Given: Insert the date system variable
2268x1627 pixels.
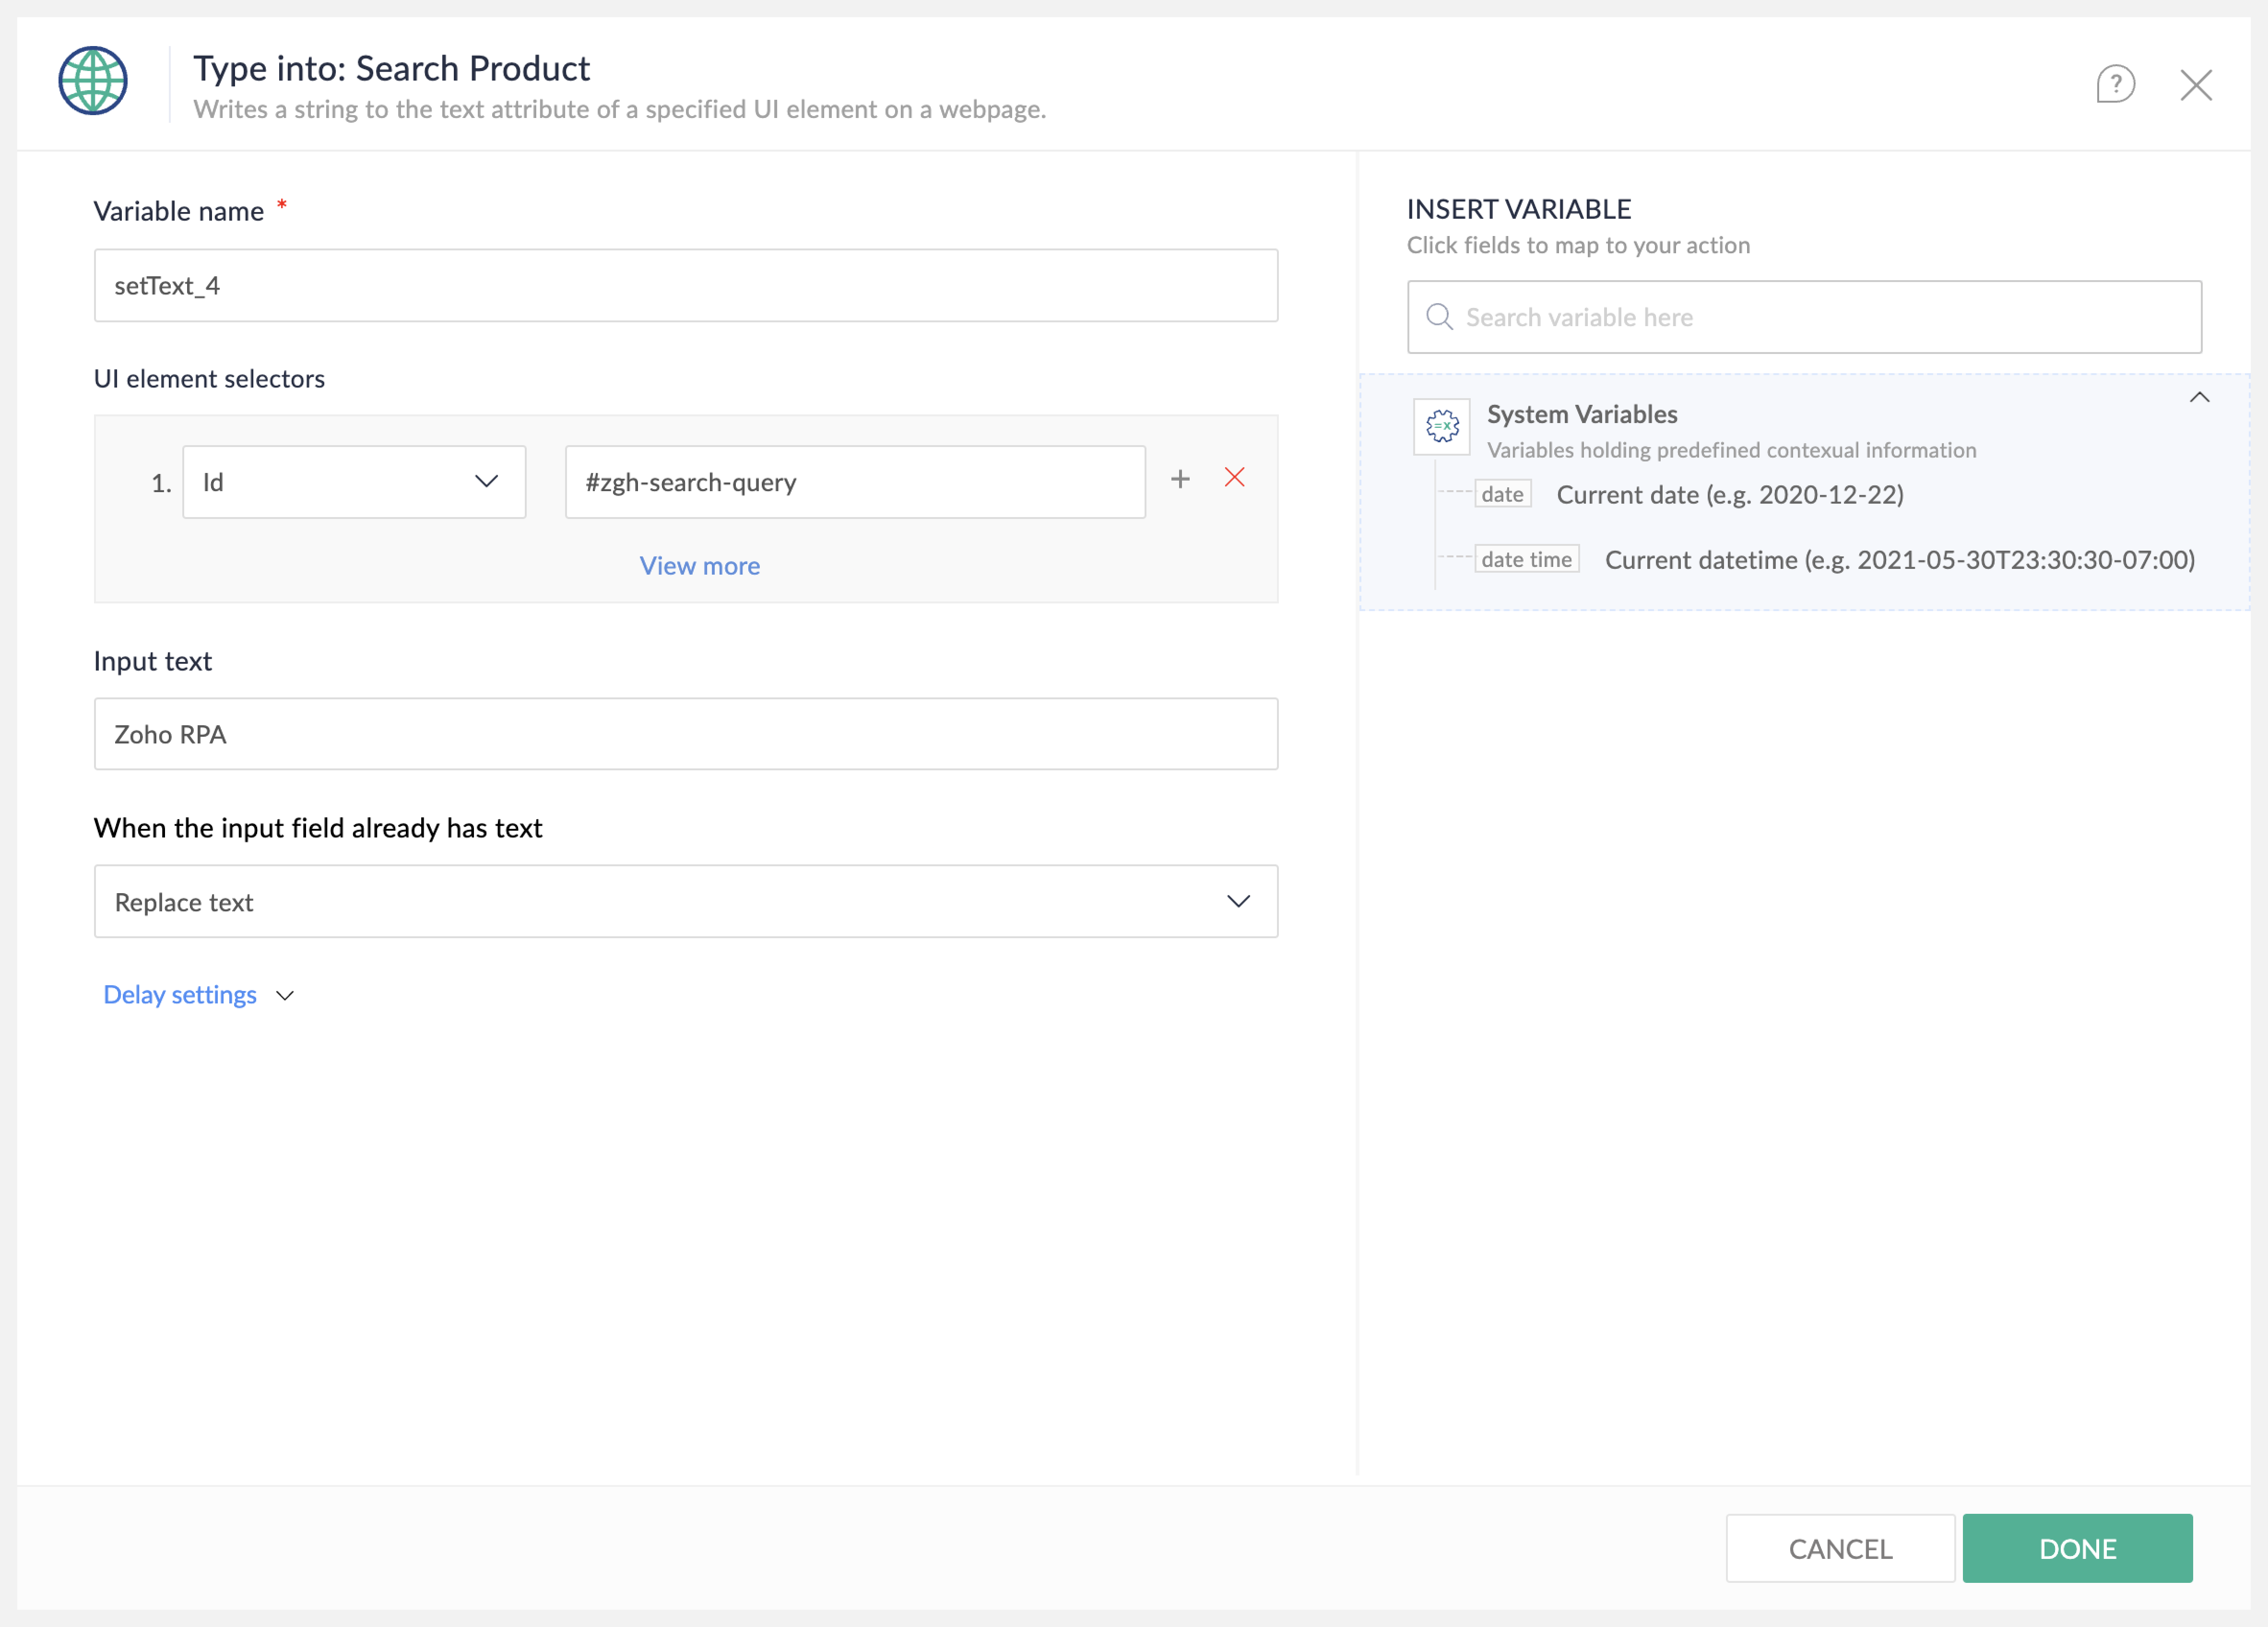Looking at the screenshot, I should [1502, 494].
